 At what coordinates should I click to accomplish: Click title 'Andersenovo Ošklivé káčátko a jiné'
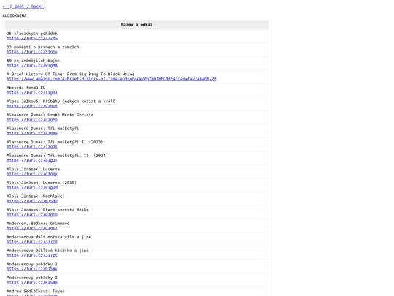pyautogui.click(x=47, y=251)
